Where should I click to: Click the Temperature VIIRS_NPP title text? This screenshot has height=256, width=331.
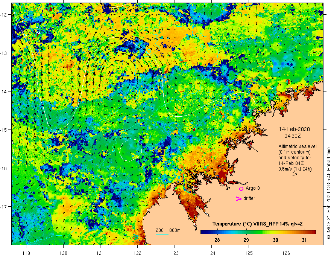tap(258, 224)
